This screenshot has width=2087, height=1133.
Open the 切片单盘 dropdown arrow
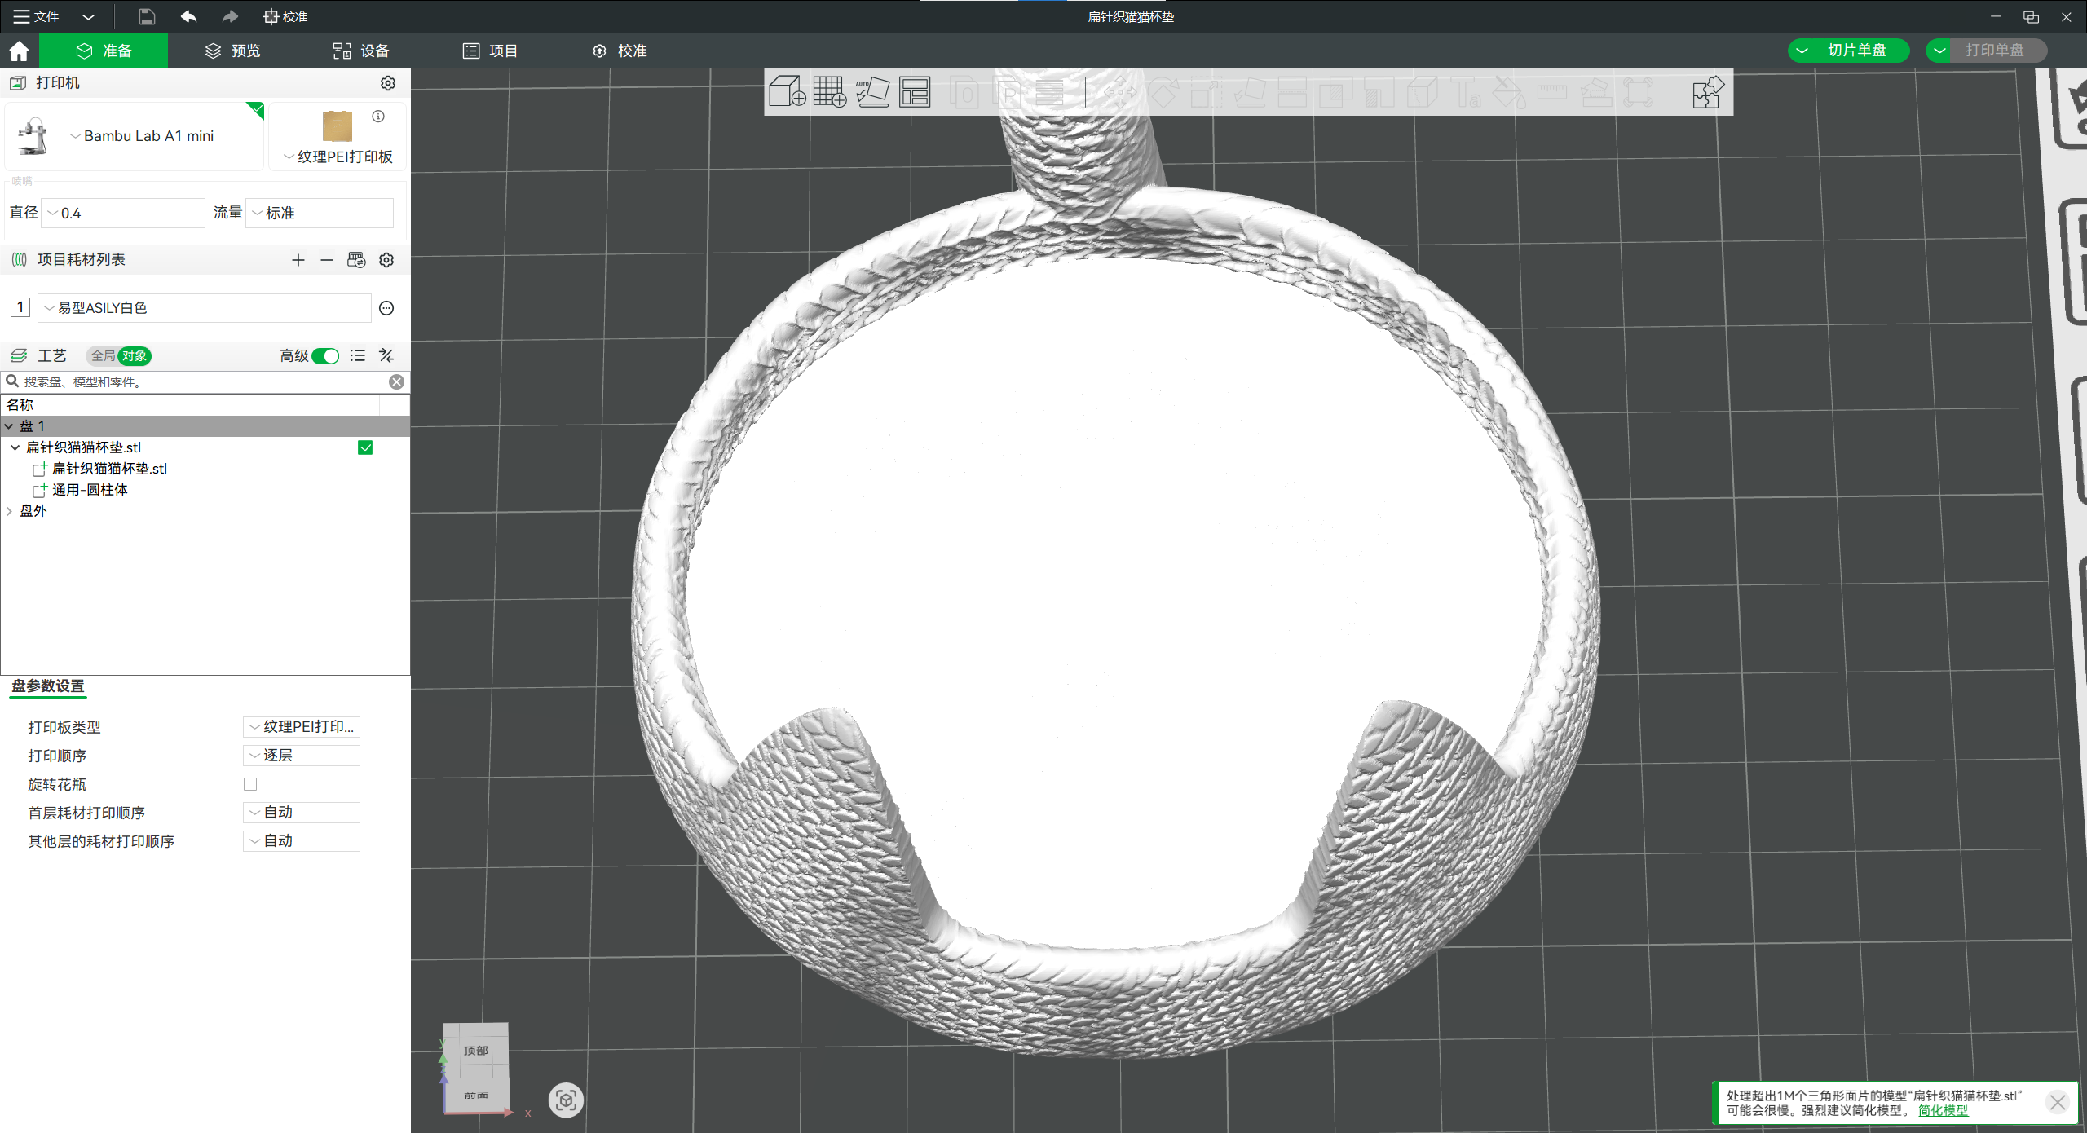(x=1802, y=51)
